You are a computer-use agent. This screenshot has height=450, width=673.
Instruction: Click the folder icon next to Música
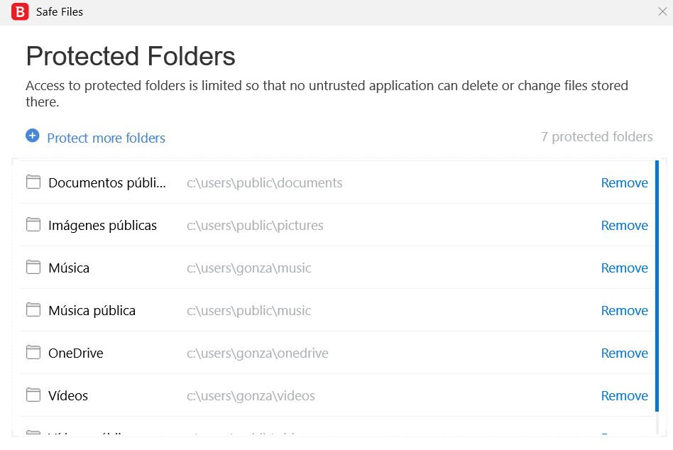(x=33, y=267)
